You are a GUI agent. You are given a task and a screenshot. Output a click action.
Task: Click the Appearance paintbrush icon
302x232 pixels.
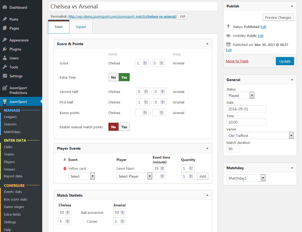coord(5,40)
